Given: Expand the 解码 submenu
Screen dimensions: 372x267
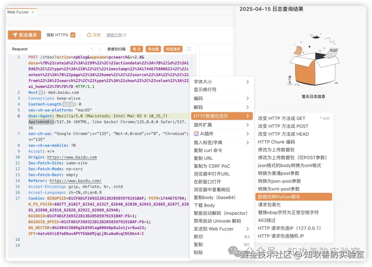Looking at the screenshot, I should click(x=222, y=107).
